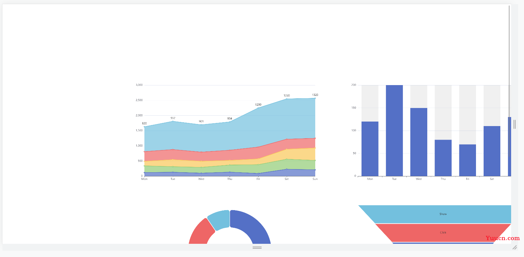
Task: Click the bottom-right corner resize grip icon
Action: click(515, 247)
